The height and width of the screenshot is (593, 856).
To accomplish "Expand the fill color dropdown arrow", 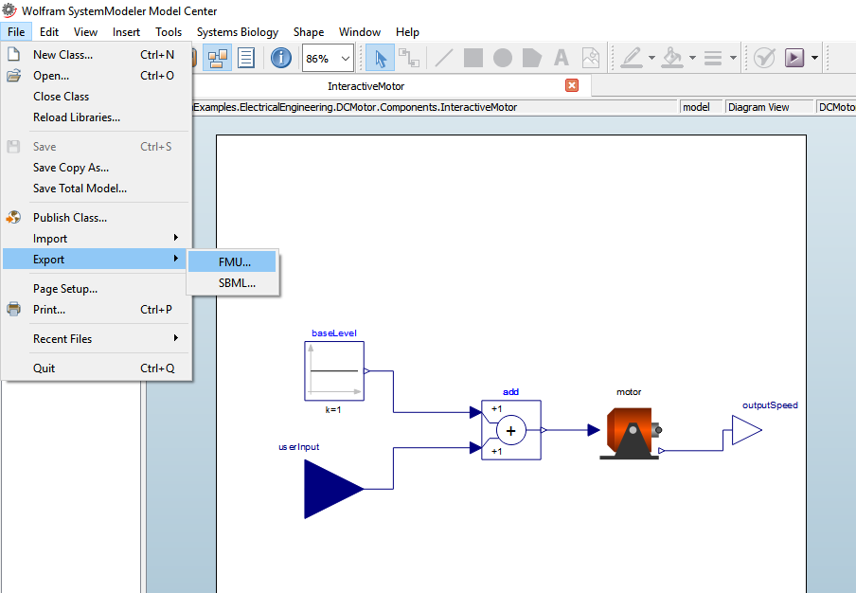I will click(692, 58).
